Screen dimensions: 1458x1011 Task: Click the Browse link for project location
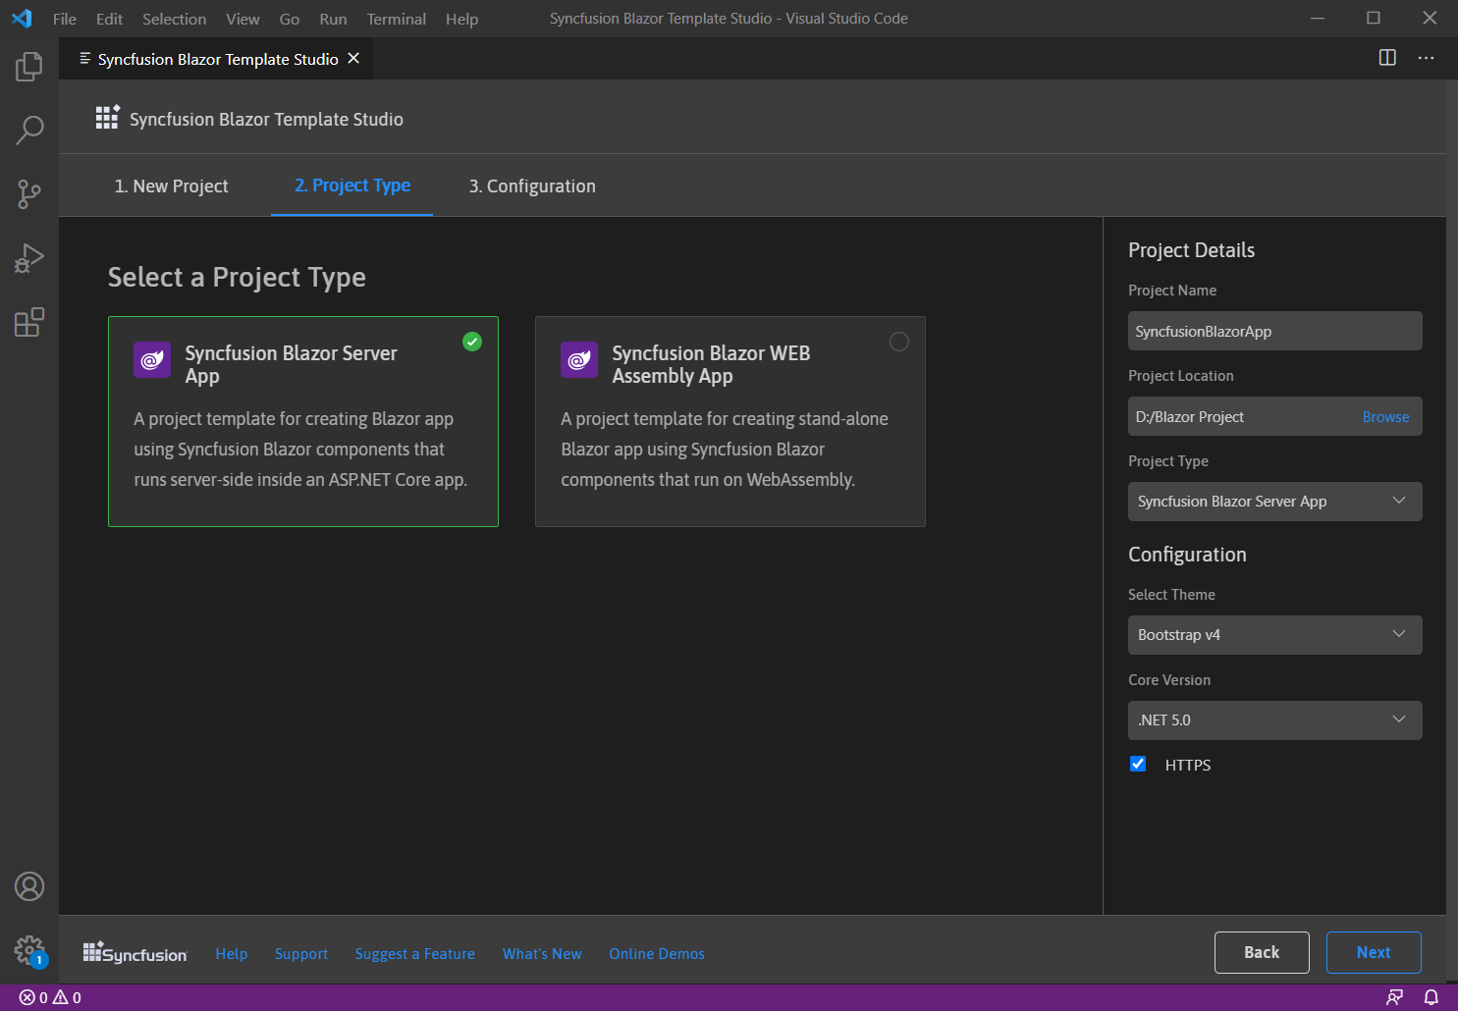(1384, 417)
